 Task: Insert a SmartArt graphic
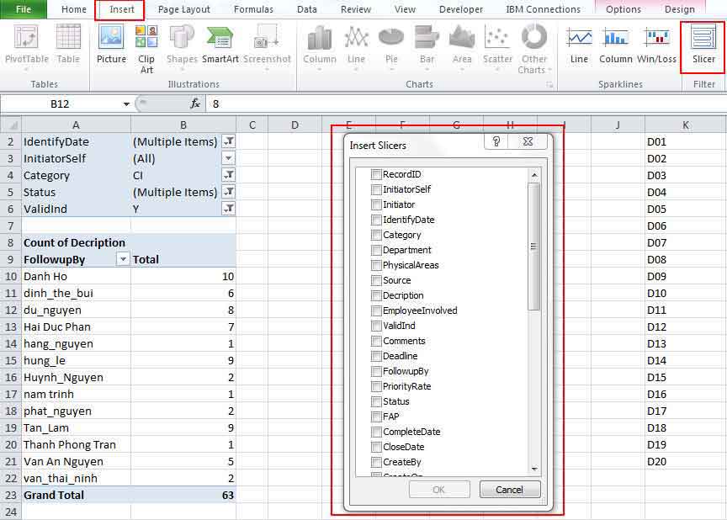click(220, 45)
